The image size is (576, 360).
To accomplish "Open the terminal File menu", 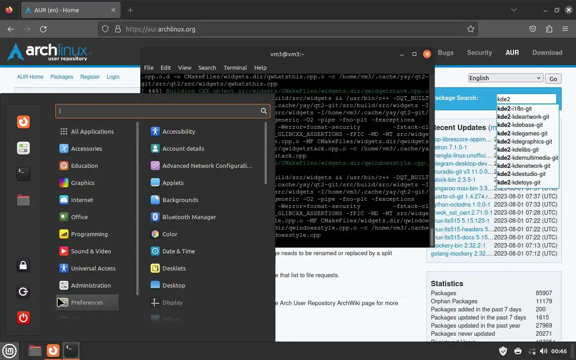I will point(148,67).
